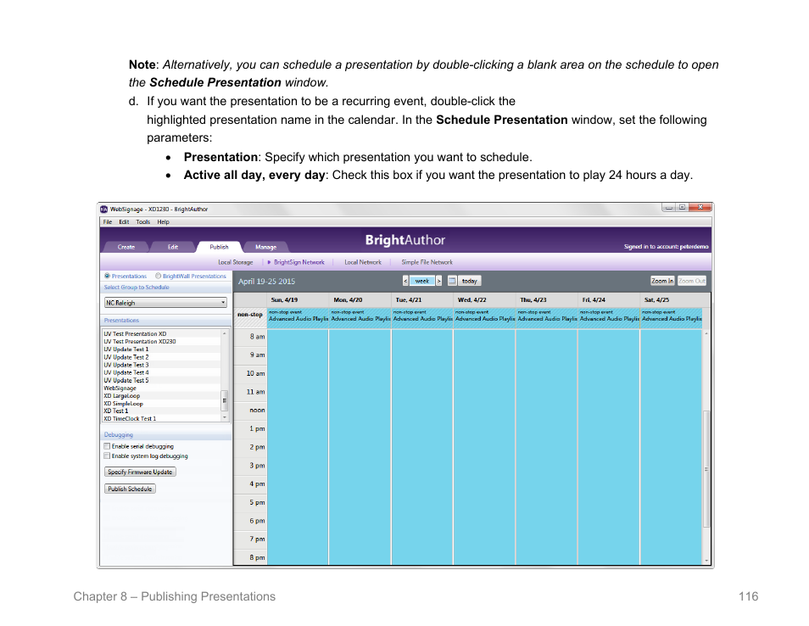This screenshot has width=809, height=626.
Task: Select WebSignage presentation in list
Action: 161,388
